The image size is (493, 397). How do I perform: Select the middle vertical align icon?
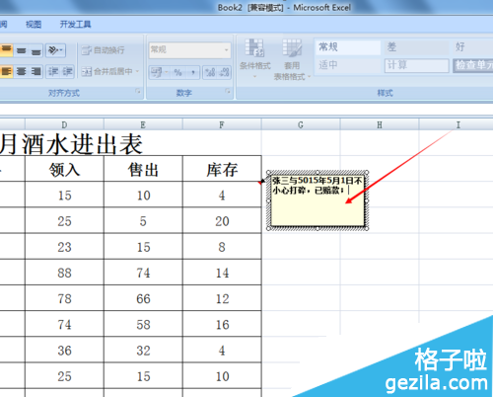[x=22, y=50]
